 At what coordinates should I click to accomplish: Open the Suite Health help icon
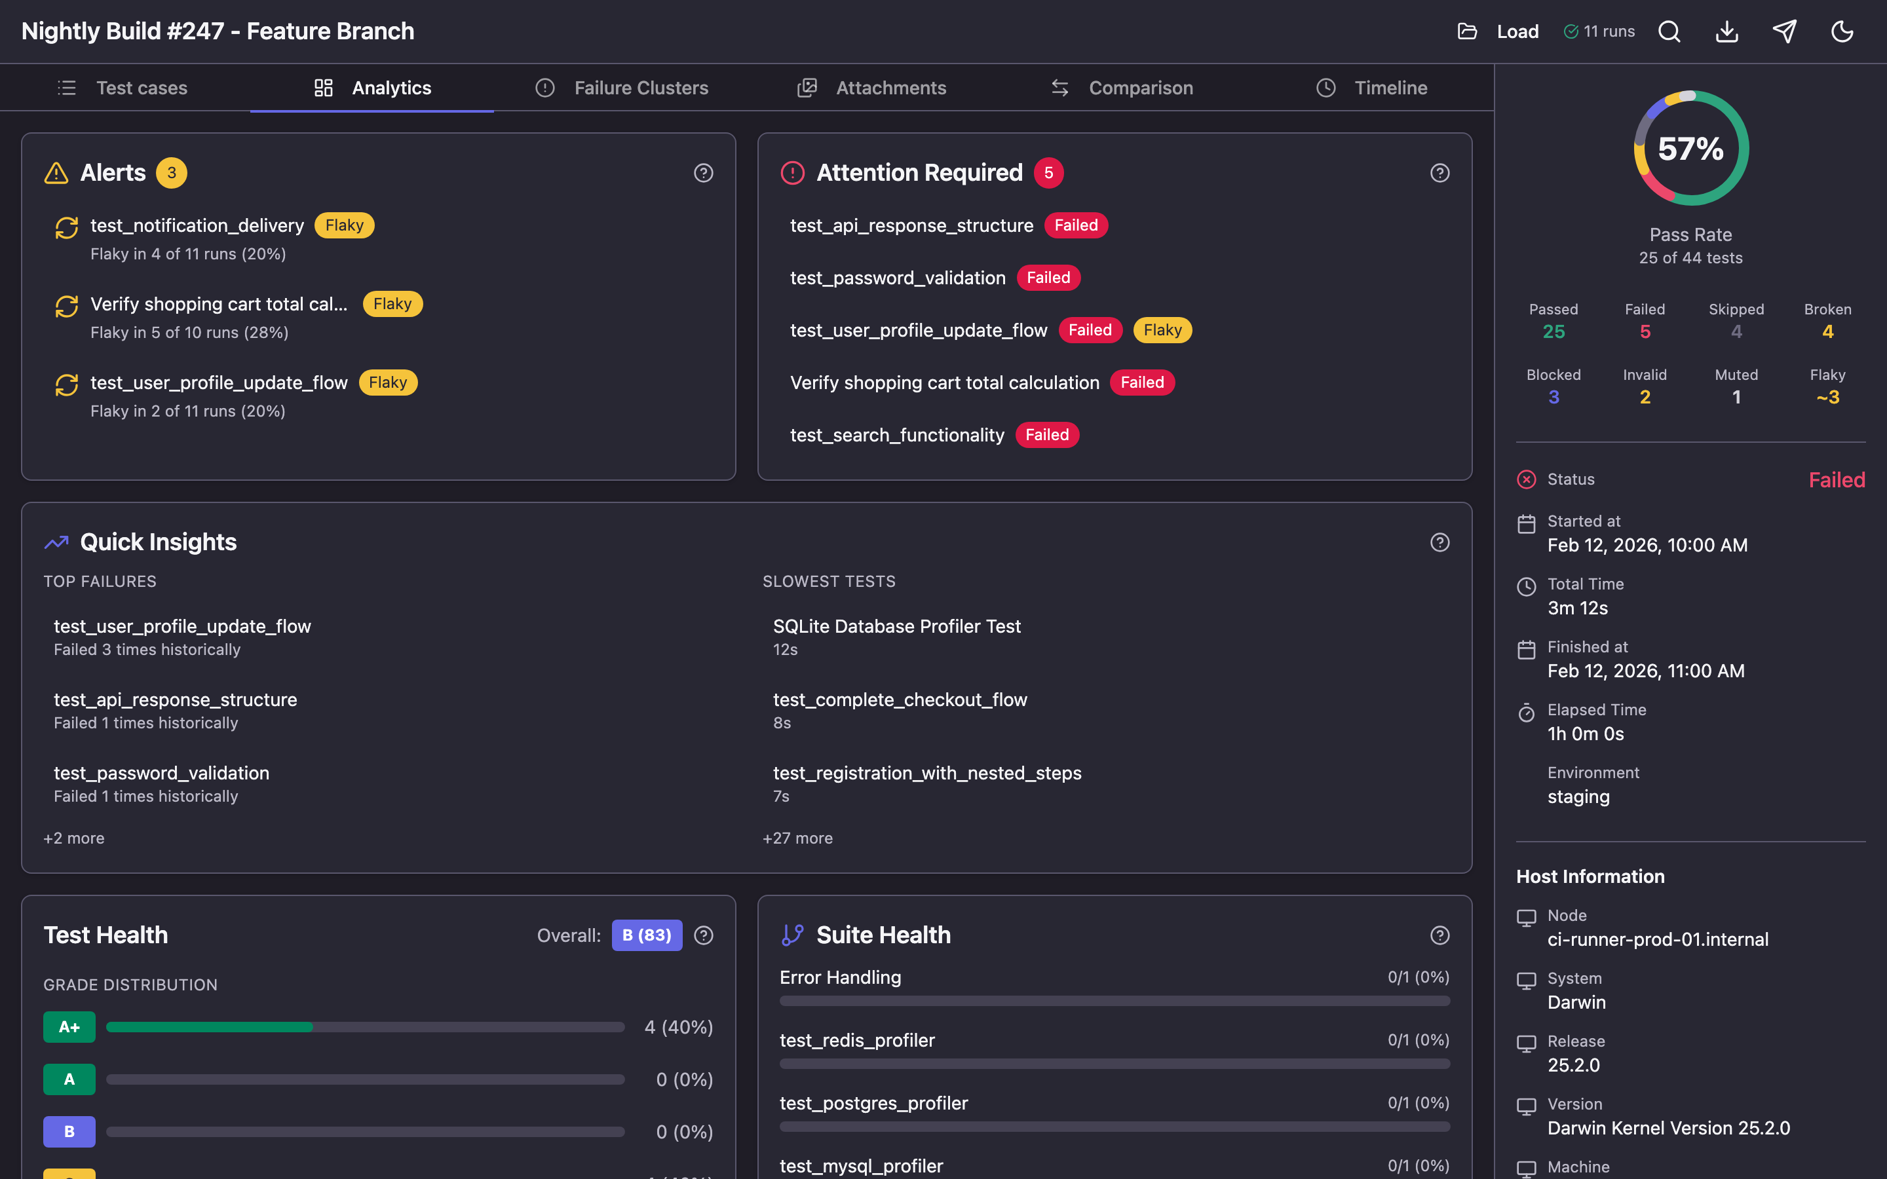point(1439,935)
